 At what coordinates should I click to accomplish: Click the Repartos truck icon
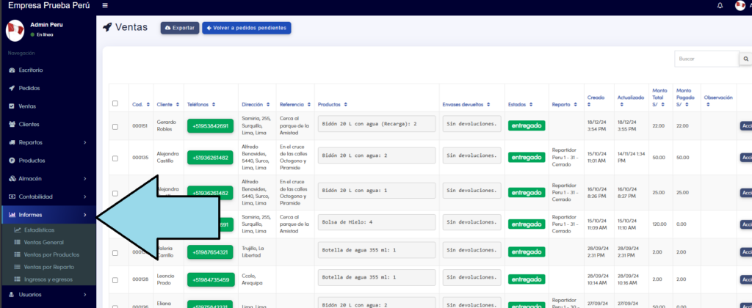pos(12,142)
